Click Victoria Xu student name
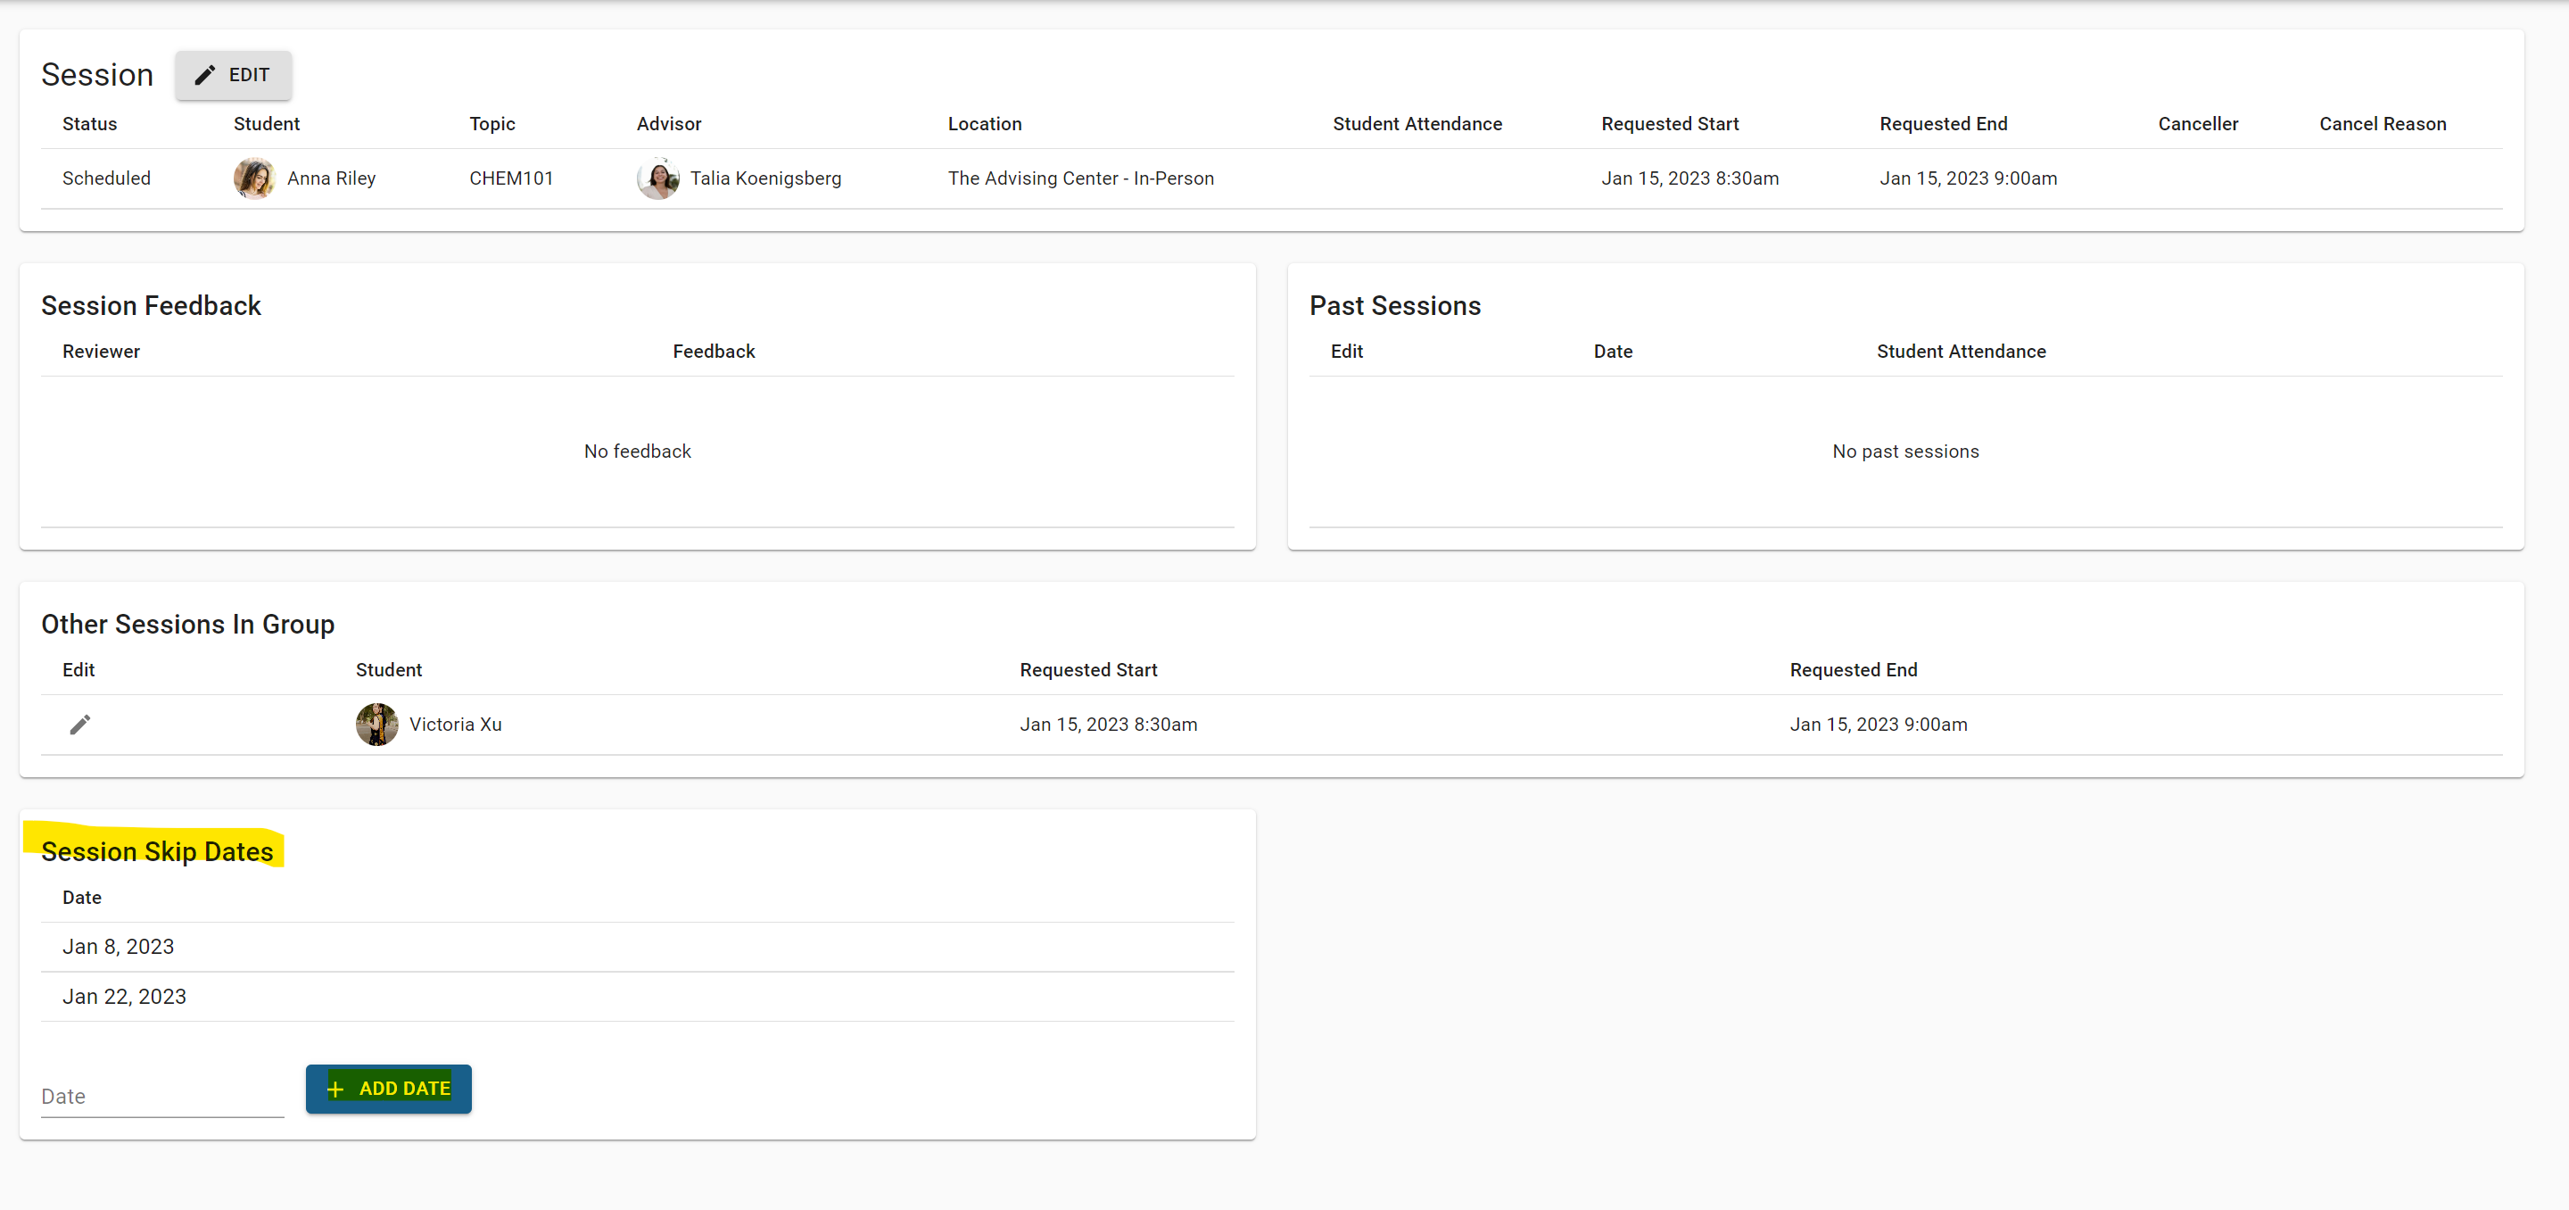2569x1210 pixels. click(456, 725)
